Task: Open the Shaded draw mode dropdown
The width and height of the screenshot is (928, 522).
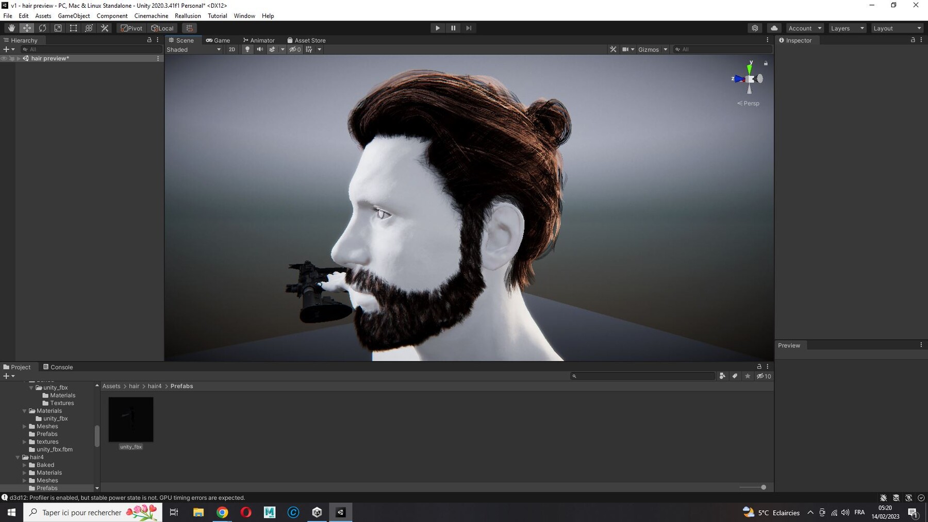Action: pos(194,49)
